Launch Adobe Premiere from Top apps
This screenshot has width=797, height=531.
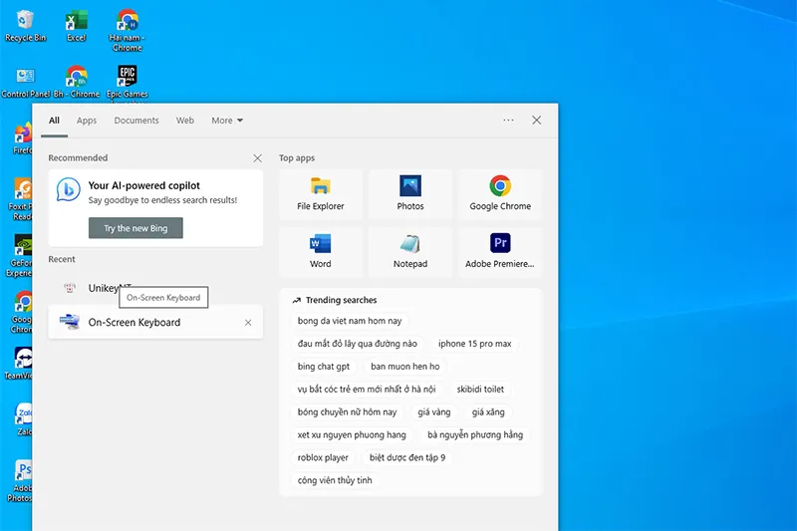coord(500,251)
